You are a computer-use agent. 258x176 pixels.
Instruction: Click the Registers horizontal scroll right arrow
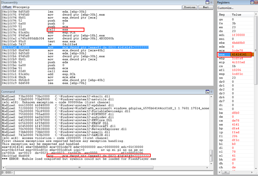pos(252,172)
